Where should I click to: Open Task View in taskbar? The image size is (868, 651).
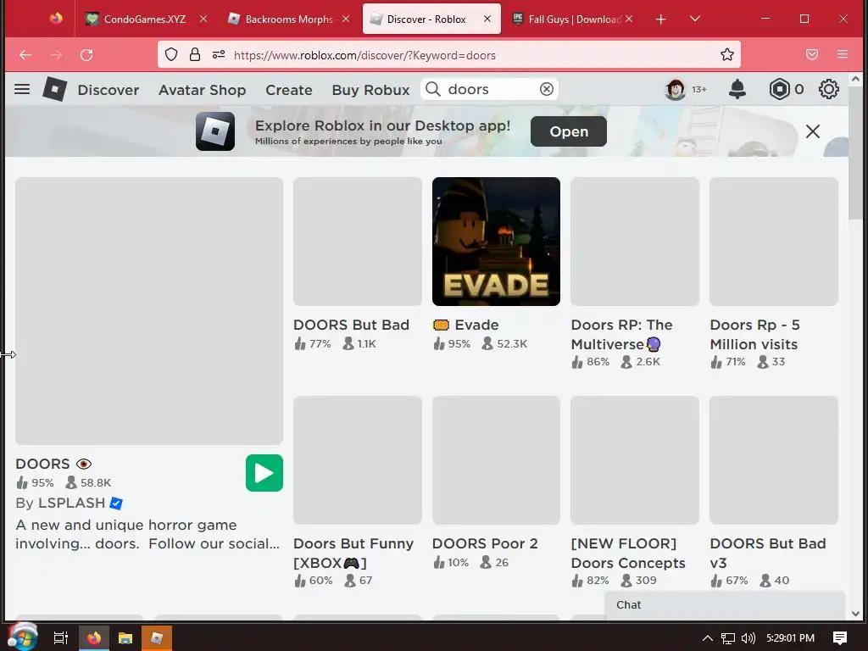pyautogui.click(x=60, y=637)
